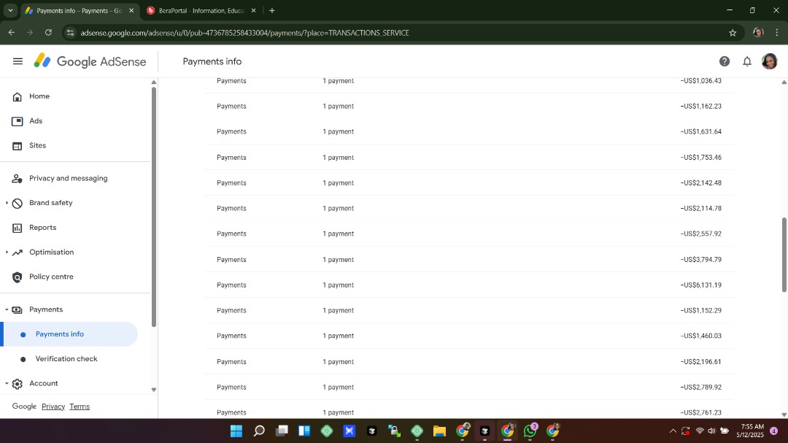
Task: Expand the Optimisation section
Action: (x=7, y=253)
